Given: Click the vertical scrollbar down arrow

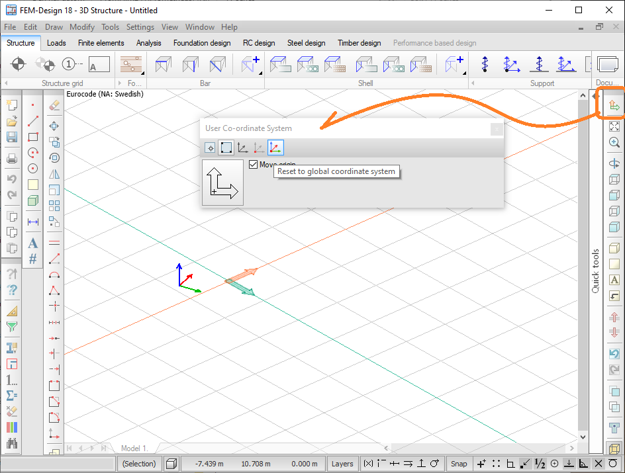Looking at the screenshot, I should pos(583,437).
